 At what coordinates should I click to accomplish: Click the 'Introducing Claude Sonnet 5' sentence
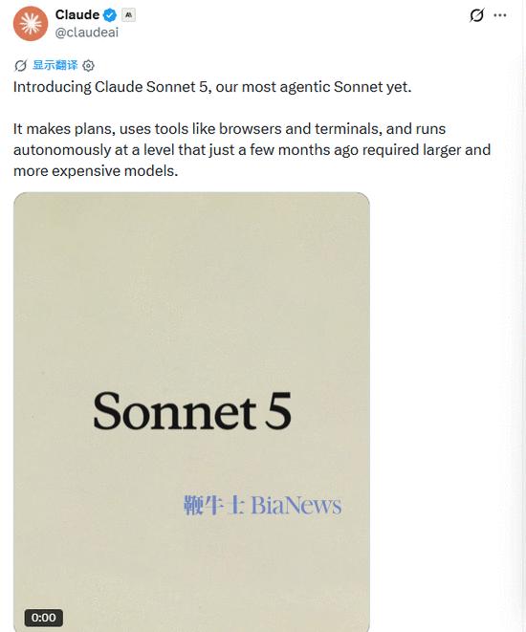pos(212,87)
